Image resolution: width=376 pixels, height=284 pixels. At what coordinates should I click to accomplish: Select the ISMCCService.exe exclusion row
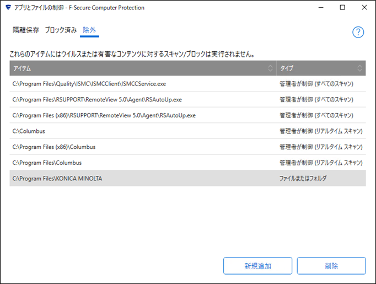[188, 84]
